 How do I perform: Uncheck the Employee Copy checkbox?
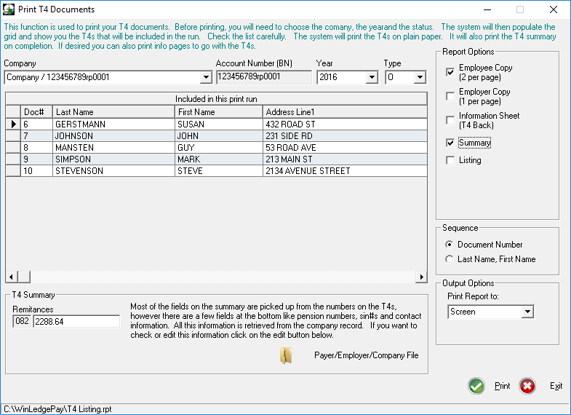pos(451,72)
